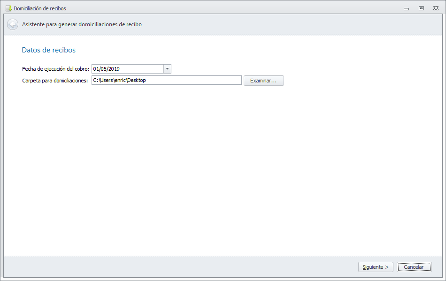Open the date picker dropdown arrow

point(167,69)
